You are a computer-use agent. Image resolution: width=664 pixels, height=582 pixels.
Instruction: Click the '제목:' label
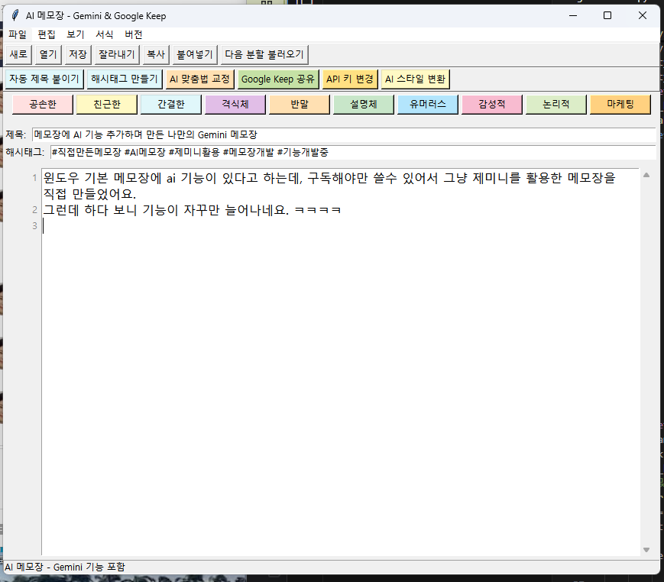(x=16, y=134)
